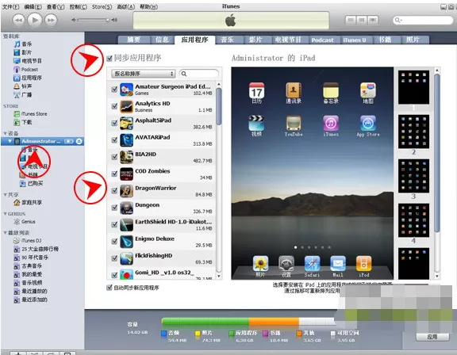Screen dimensions: 457x355
Task: Click the app list search field
Action: click(199, 74)
